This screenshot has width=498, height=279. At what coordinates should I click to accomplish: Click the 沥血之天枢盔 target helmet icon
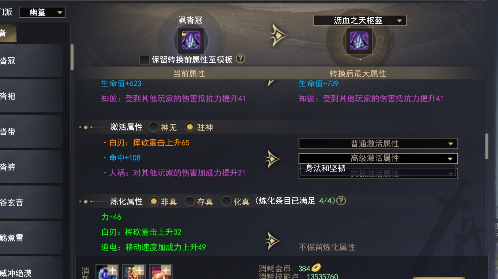(x=359, y=41)
